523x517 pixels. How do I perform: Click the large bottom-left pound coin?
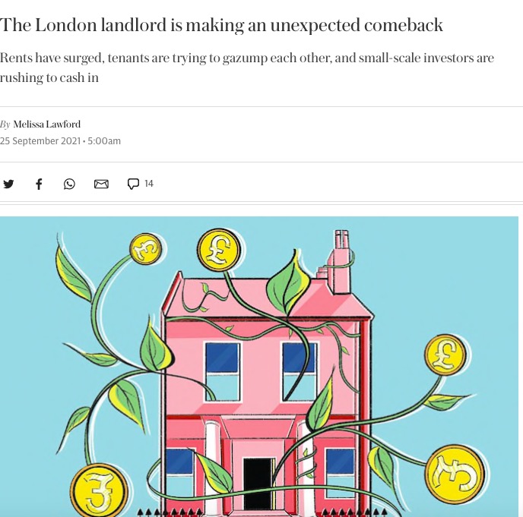pos(99,491)
